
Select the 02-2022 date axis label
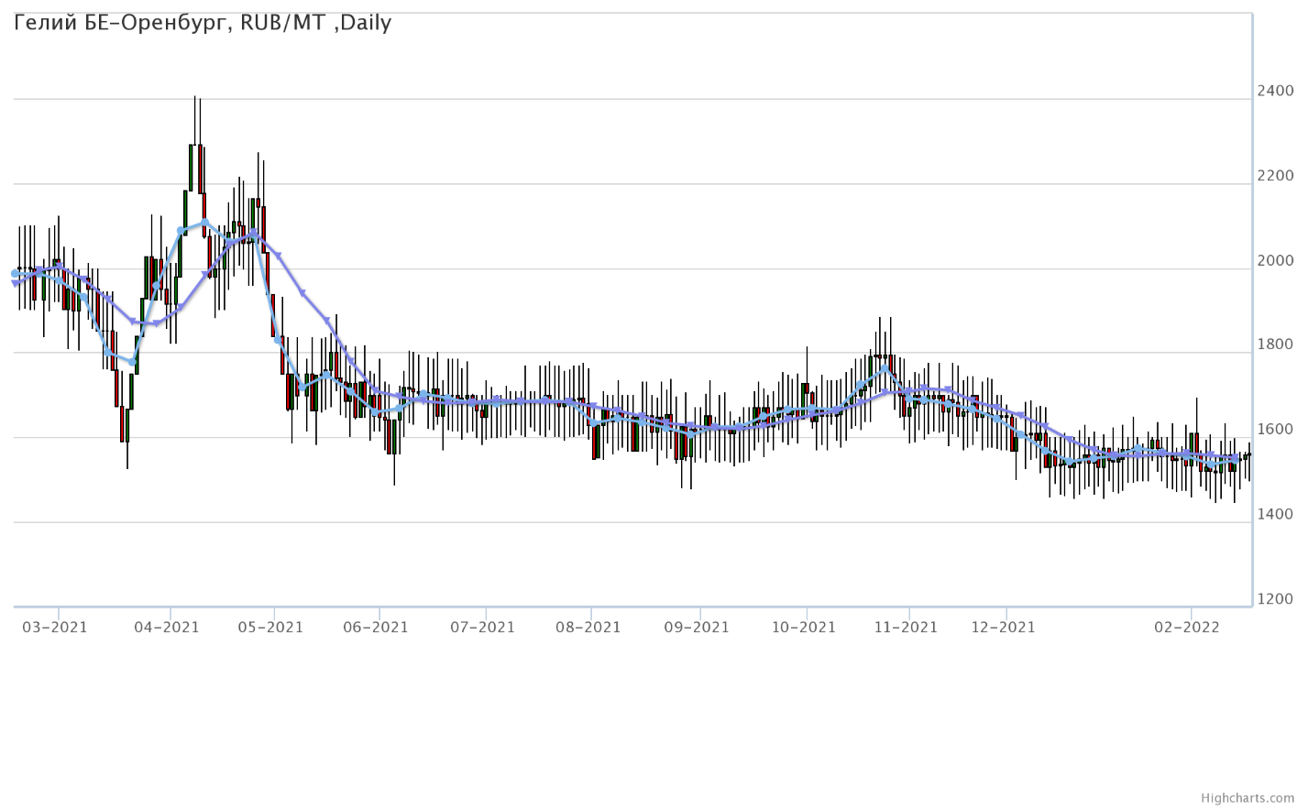click(1186, 628)
